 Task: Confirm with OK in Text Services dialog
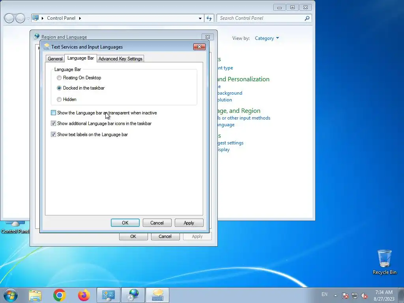(125, 223)
